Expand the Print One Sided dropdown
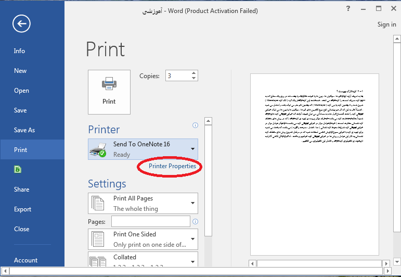 click(x=143, y=239)
